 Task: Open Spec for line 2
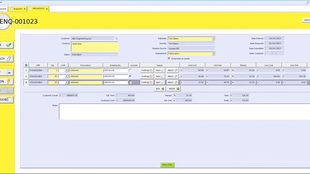(x=160, y=76)
